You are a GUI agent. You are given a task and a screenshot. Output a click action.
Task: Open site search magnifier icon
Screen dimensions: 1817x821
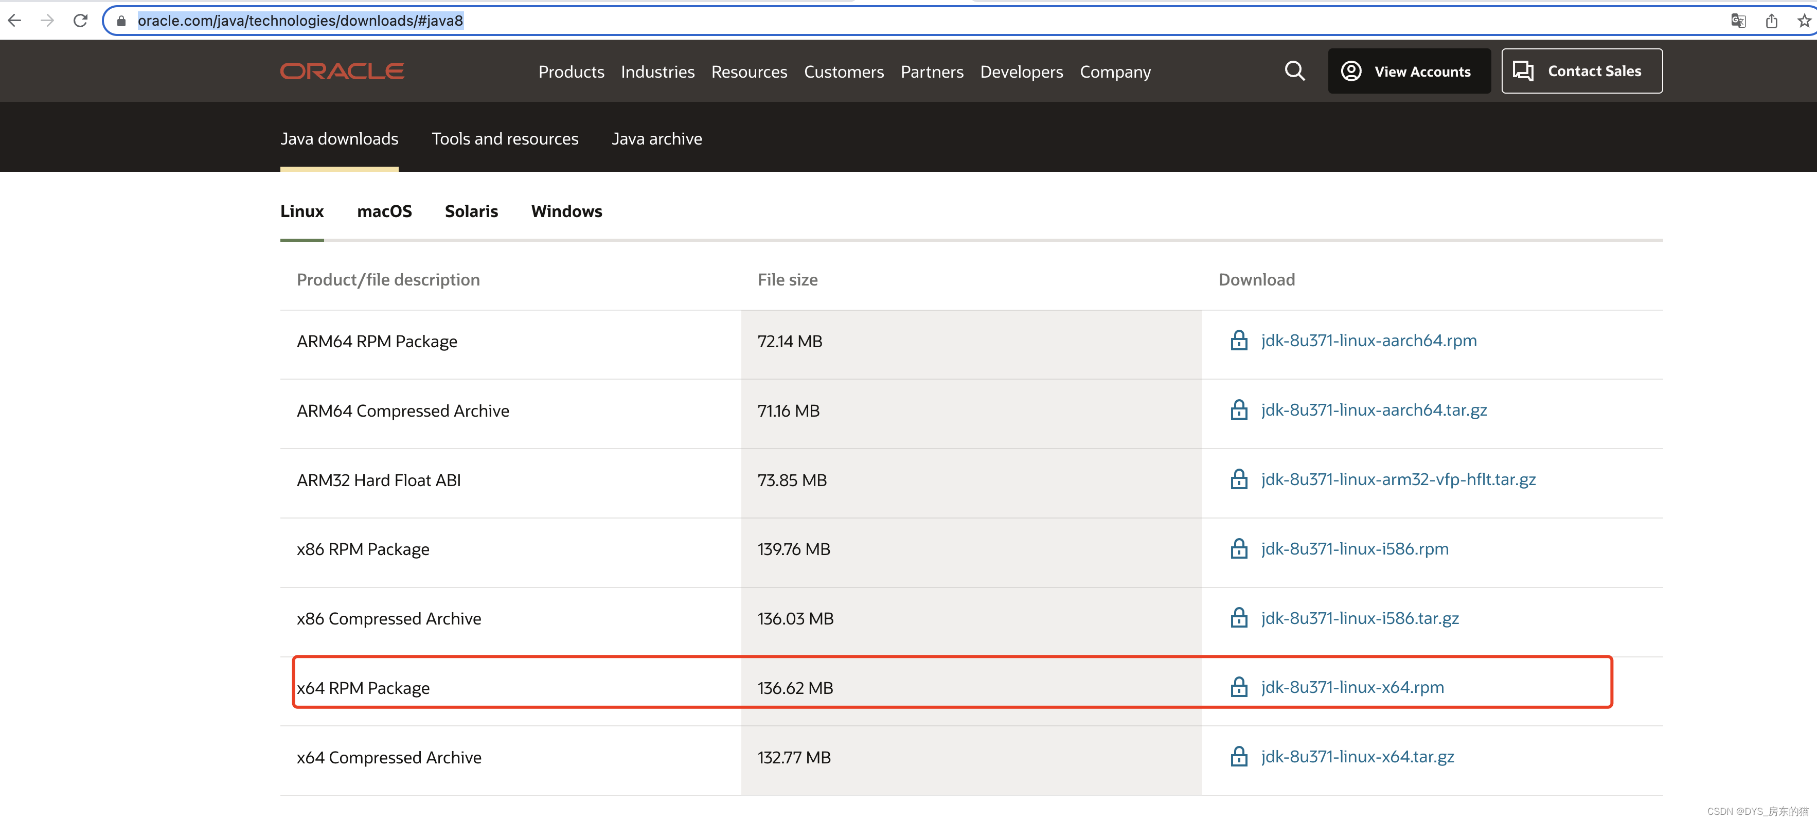coord(1294,71)
